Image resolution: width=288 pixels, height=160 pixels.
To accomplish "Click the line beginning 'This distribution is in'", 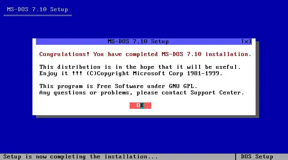I will click(x=140, y=67).
